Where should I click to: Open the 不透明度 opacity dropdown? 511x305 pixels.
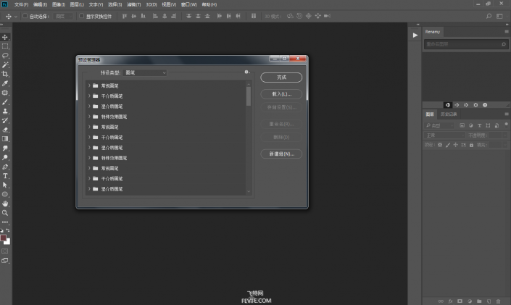coord(504,135)
